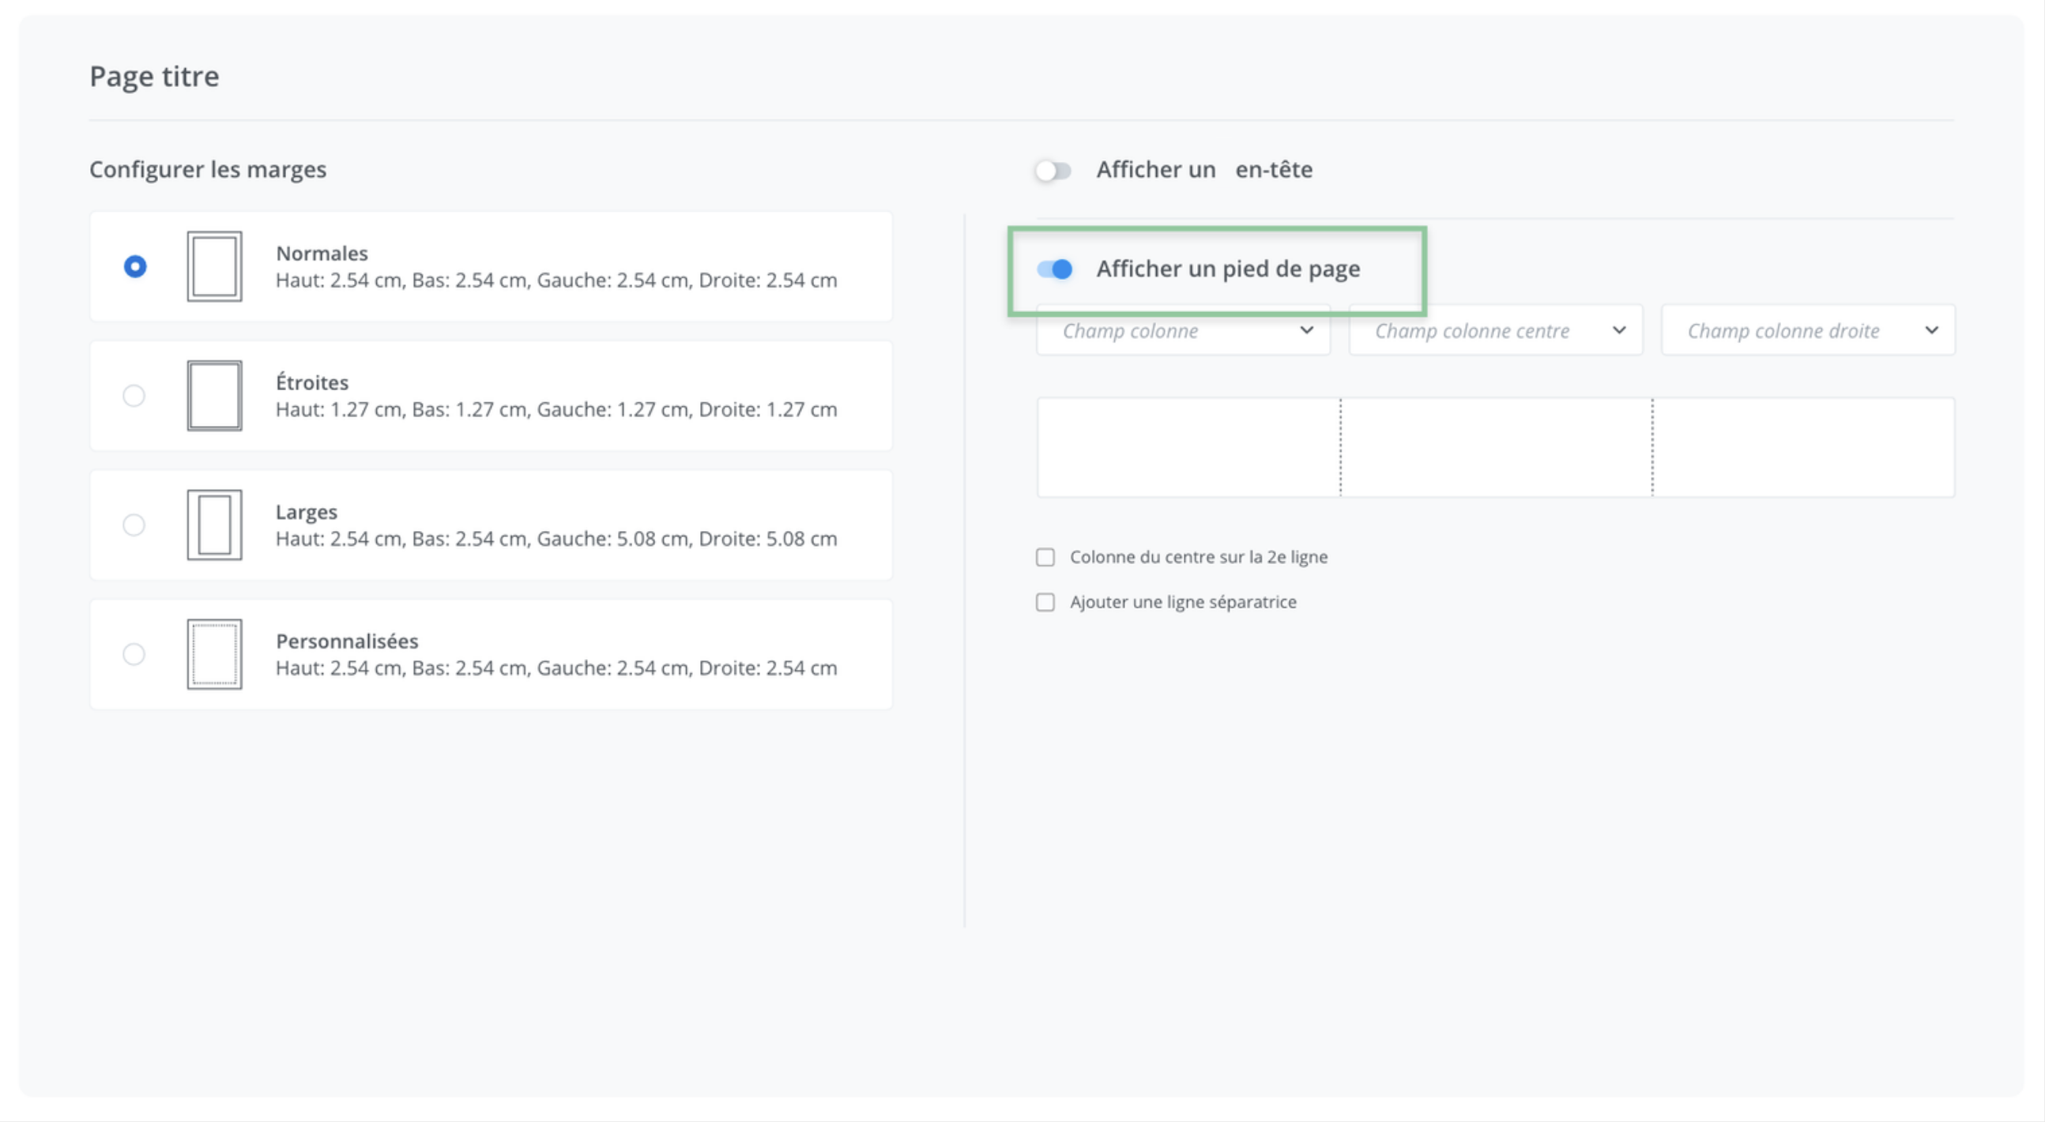The height and width of the screenshot is (1122, 2045).
Task: Choose the Larges margins radio option
Action: pos(134,525)
